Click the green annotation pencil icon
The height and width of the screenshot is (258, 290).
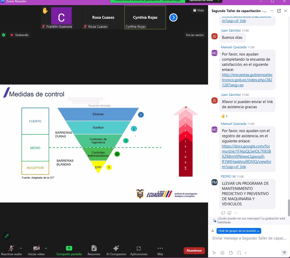(x=7, y=235)
